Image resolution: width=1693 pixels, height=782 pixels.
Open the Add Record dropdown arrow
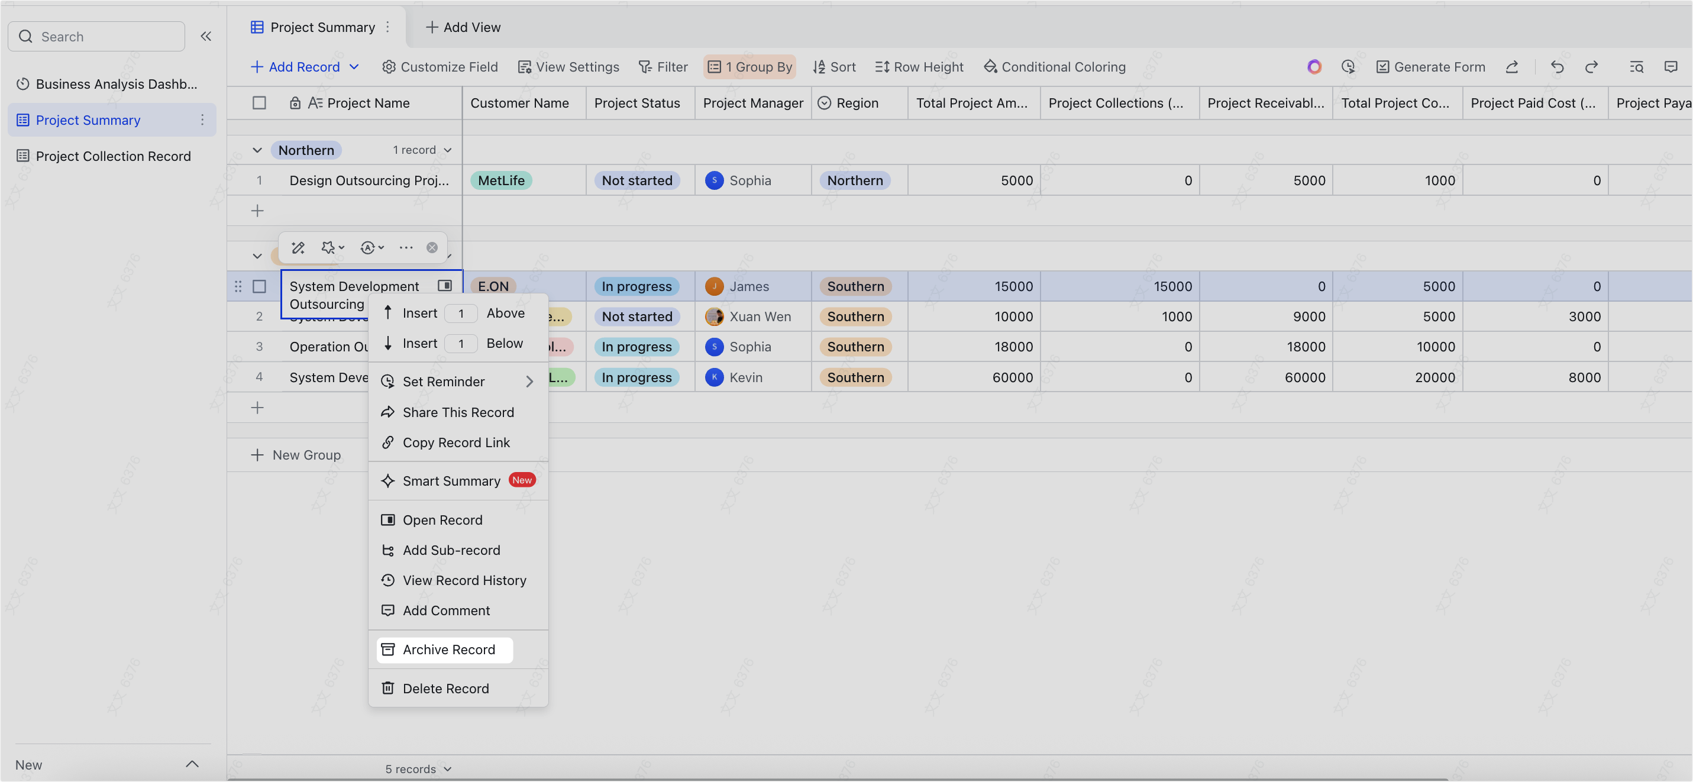click(354, 67)
